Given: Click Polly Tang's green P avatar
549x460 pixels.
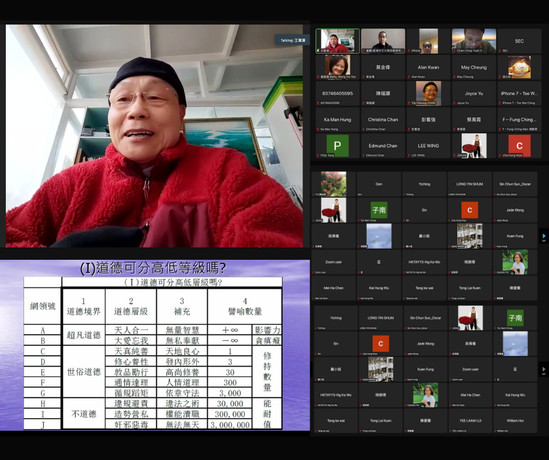Looking at the screenshot, I should (337, 145).
